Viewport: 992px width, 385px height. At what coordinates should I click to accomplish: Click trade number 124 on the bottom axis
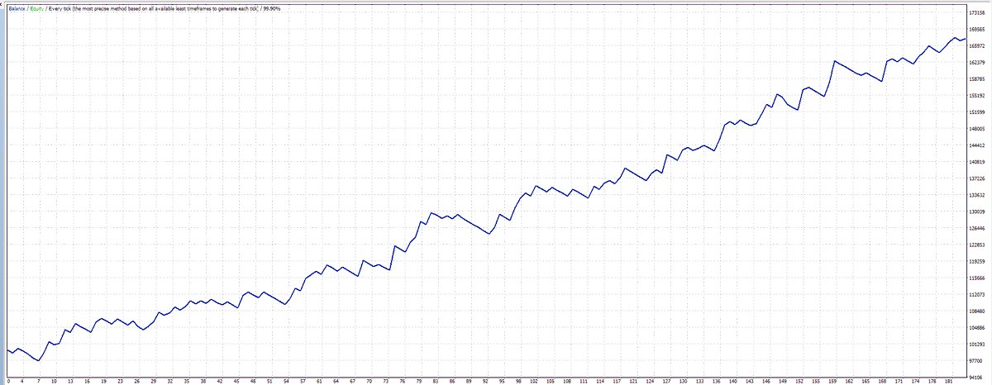pos(651,382)
